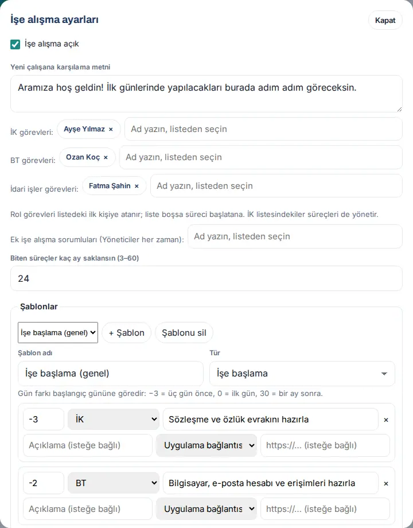The width and height of the screenshot is (413, 528).
Task: Click the İşe alışma ayarları heading
Action: point(54,20)
